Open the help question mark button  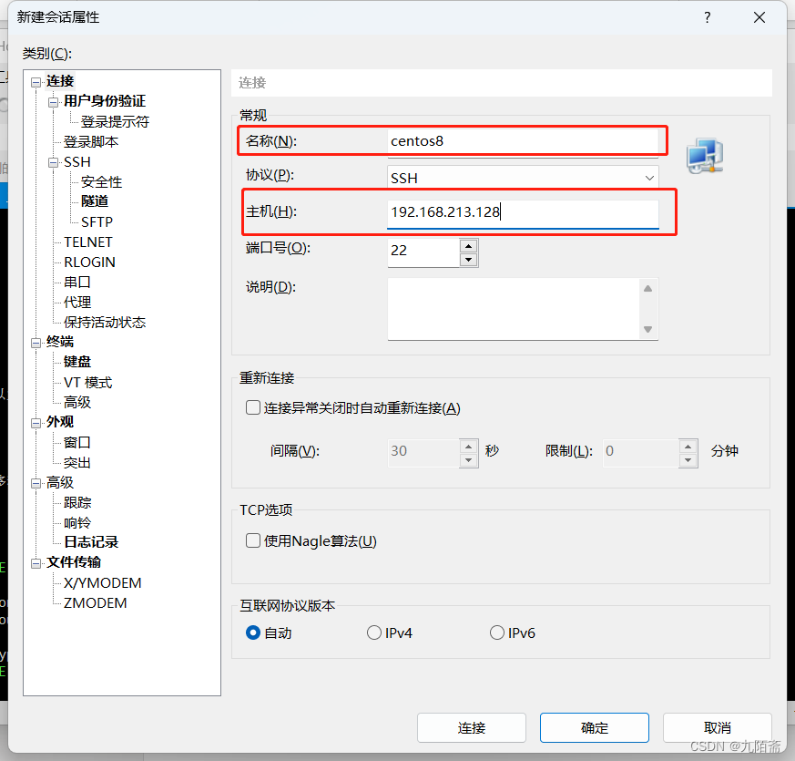[708, 17]
